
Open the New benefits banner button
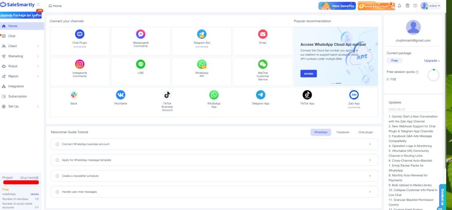point(337,6)
